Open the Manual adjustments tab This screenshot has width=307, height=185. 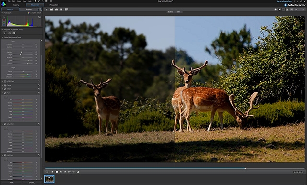coord(10,10)
